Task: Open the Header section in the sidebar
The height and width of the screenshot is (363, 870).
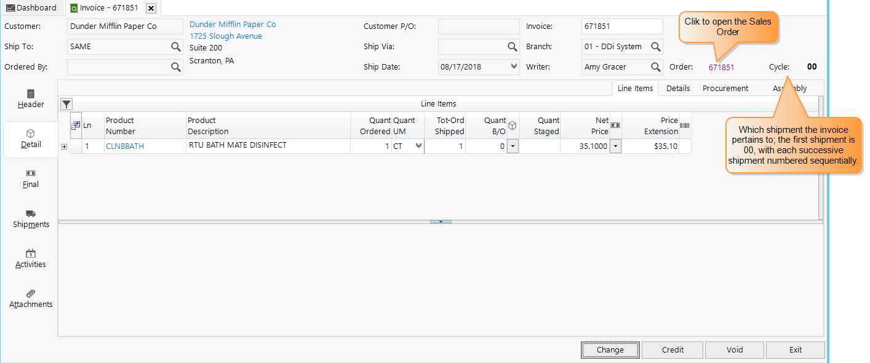Action: 30,99
